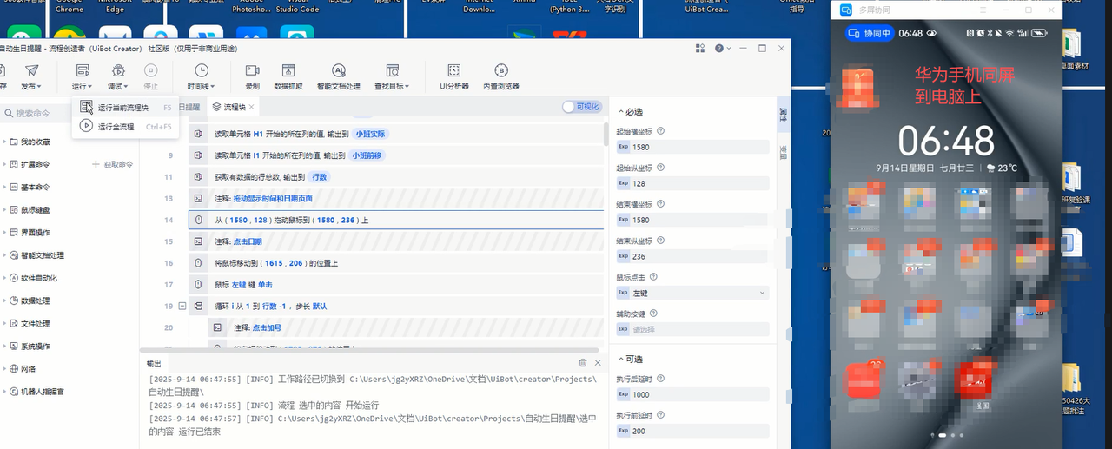Click the 小班前移 variable tag
Viewport: 1112px width, 449px height.
click(367, 155)
